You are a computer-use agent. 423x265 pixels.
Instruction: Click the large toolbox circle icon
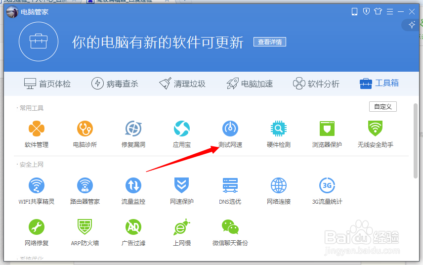[x=39, y=42]
